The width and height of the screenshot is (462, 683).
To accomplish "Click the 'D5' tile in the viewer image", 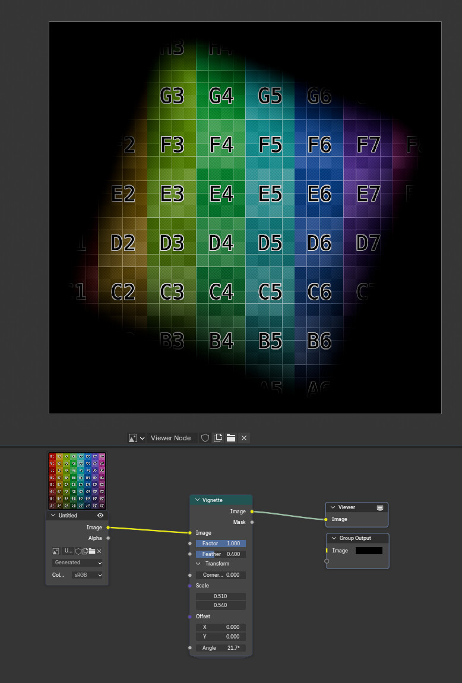I will (270, 243).
